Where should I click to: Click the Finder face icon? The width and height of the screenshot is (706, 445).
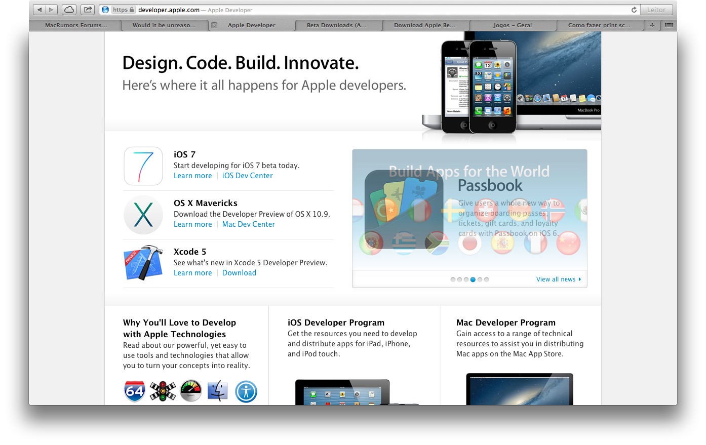click(x=217, y=391)
